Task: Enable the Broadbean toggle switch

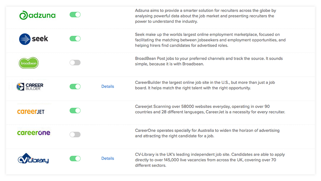Action: [75, 63]
